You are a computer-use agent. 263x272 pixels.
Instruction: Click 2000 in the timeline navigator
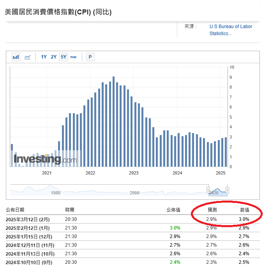click(x=134, y=193)
